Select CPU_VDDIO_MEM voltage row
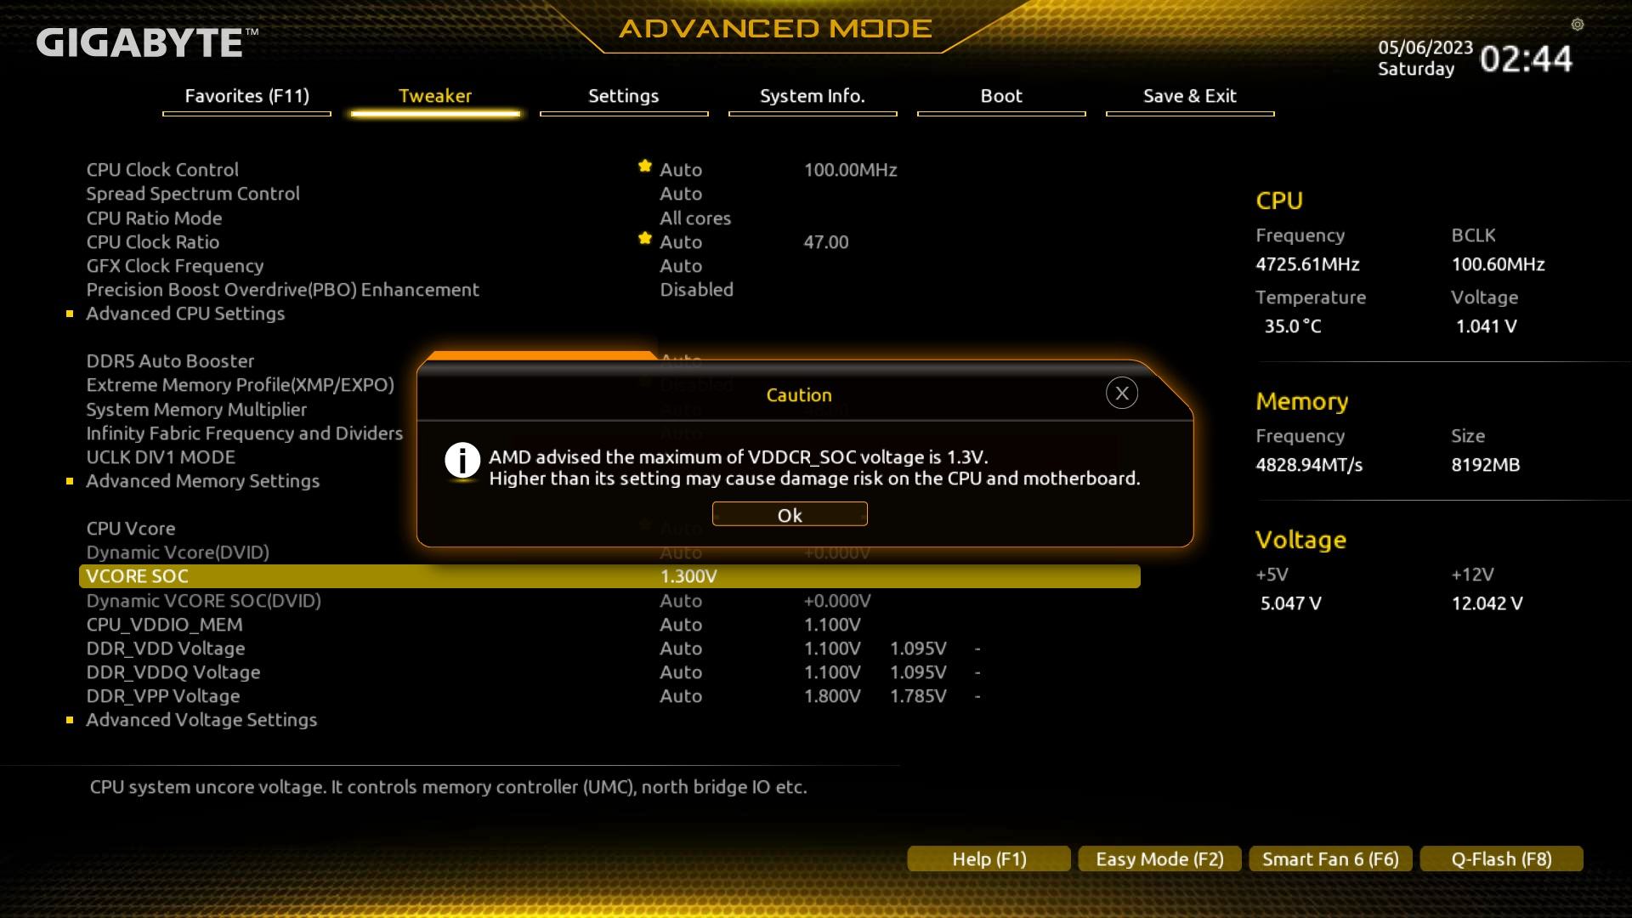Image resolution: width=1632 pixels, height=918 pixels. 609,625
